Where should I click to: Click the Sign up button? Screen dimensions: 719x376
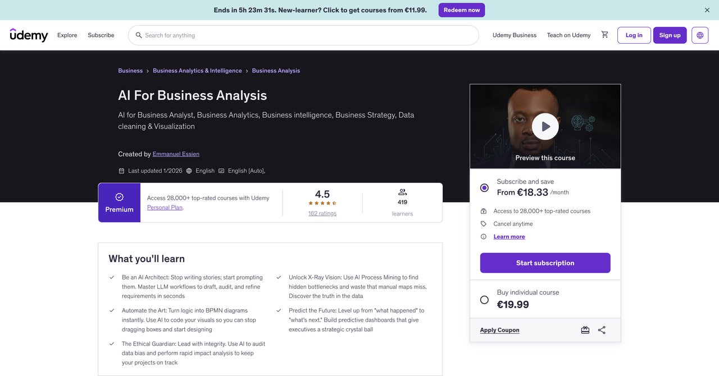670,35
